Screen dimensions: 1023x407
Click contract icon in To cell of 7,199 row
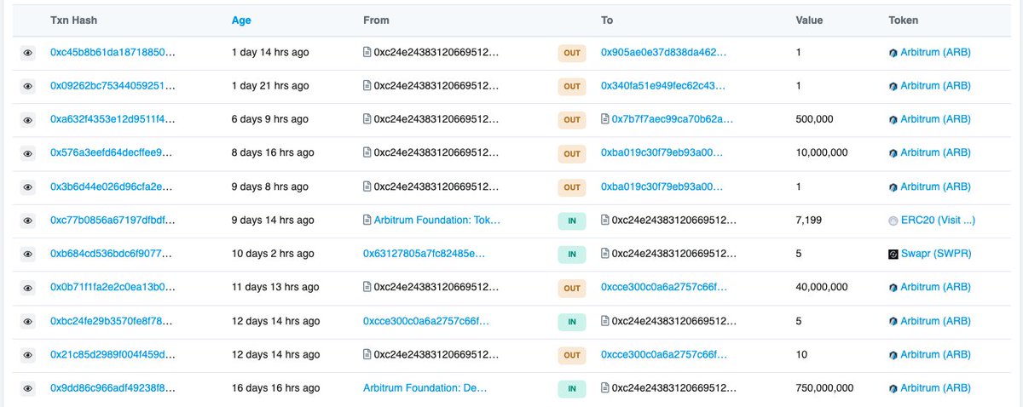click(x=605, y=220)
